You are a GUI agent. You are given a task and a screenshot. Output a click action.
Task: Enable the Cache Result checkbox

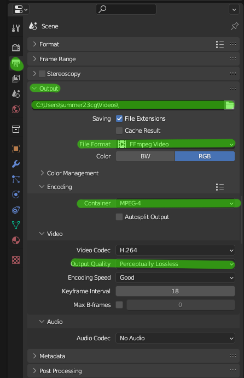[x=119, y=131]
